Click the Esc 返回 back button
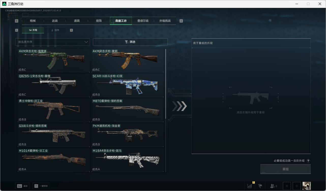 (x=22, y=186)
